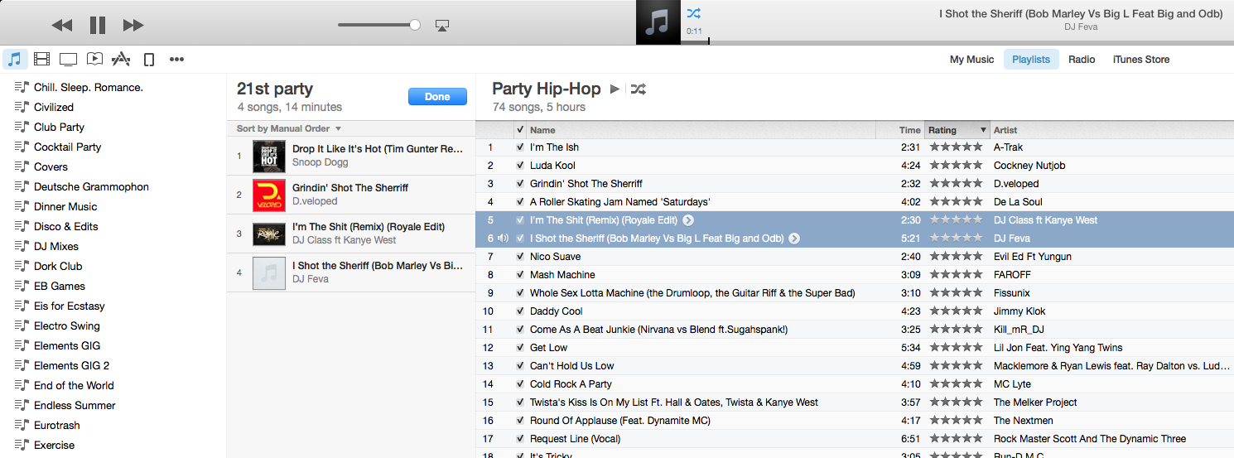The height and width of the screenshot is (458, 1234).
Task: Open the My Music tab
Action: (x=971, y=59)
